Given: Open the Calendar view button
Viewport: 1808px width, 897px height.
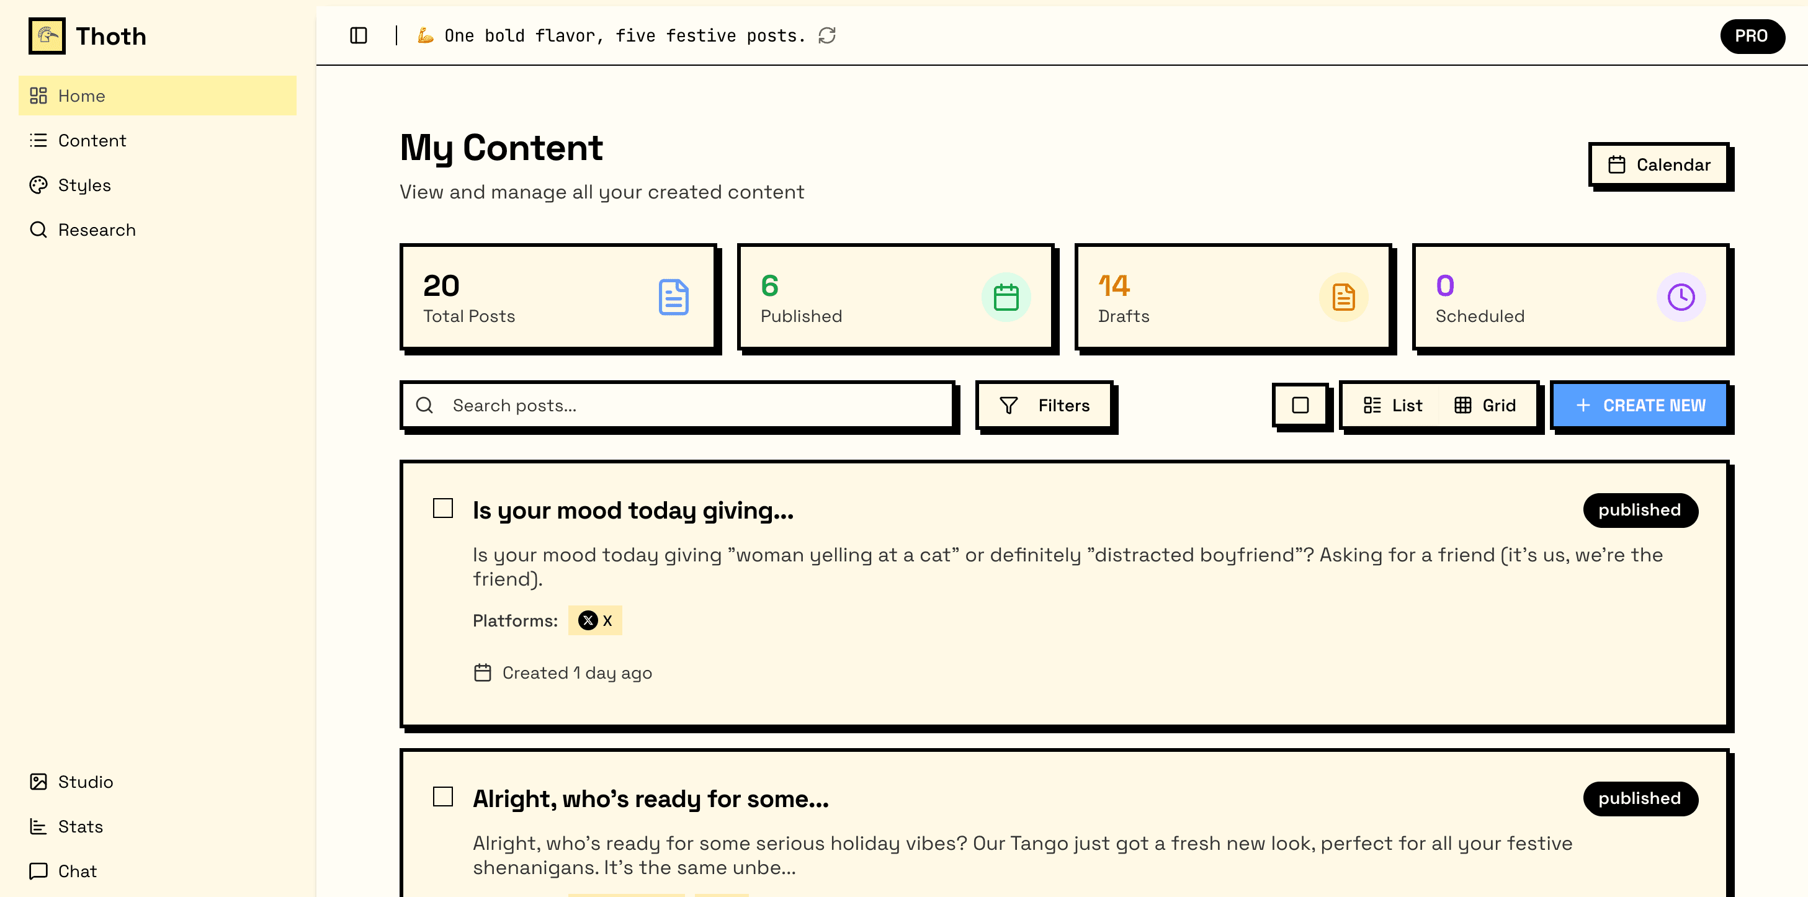Looking at the screenshot, I should pyautogui.click(x=1659, y=165).
